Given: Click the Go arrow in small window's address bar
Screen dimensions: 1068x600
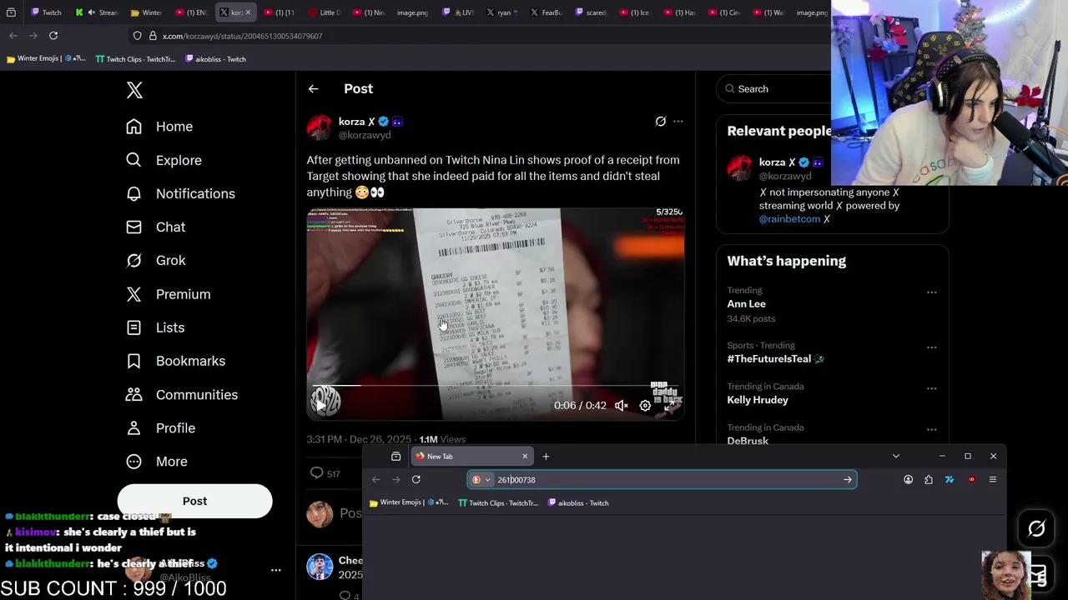Looking at the screenshot, I should click(x=848, y=480).
